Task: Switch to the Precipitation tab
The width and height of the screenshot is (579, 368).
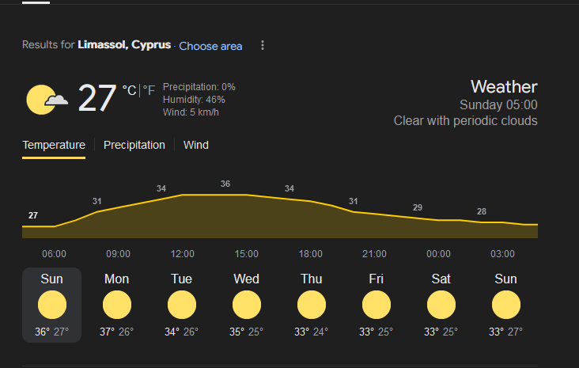Action: coord(134,145)
